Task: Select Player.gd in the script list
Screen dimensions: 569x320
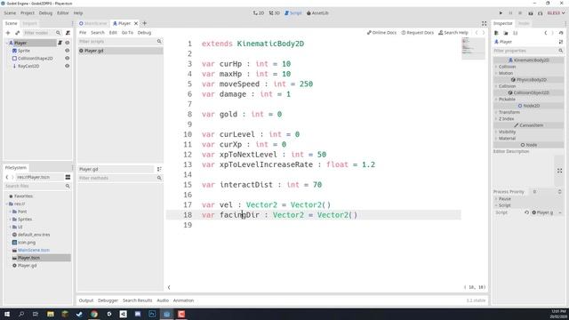Action: tap(120, 51)
